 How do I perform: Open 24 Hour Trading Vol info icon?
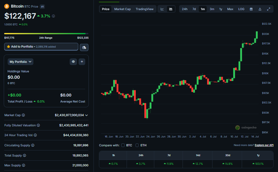(35, 135)
